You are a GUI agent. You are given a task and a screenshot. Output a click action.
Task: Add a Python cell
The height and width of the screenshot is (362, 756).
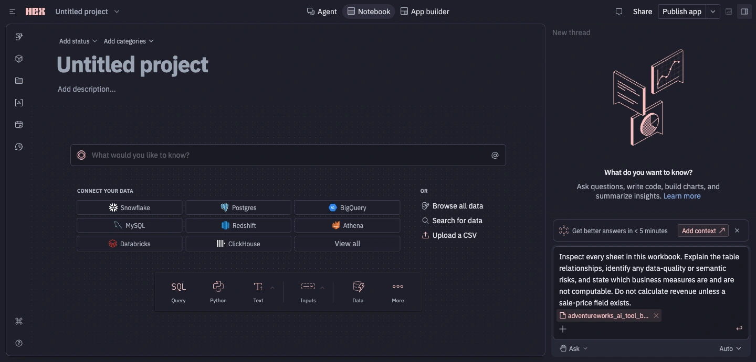click(218, 292)
